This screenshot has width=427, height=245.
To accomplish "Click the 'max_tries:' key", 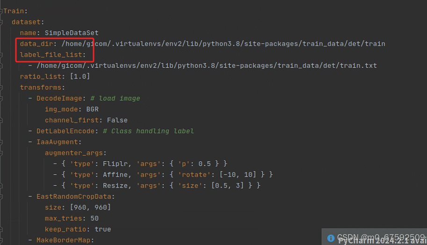I will click(65, 218).
